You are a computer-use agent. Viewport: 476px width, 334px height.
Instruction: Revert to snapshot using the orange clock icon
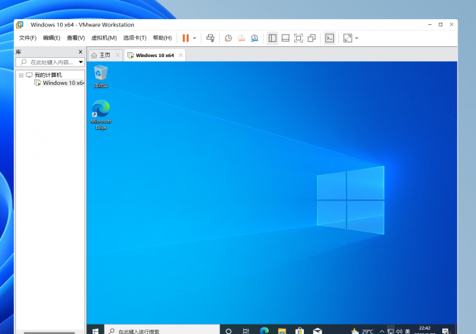pyautogui.click(x=242, y=38)
